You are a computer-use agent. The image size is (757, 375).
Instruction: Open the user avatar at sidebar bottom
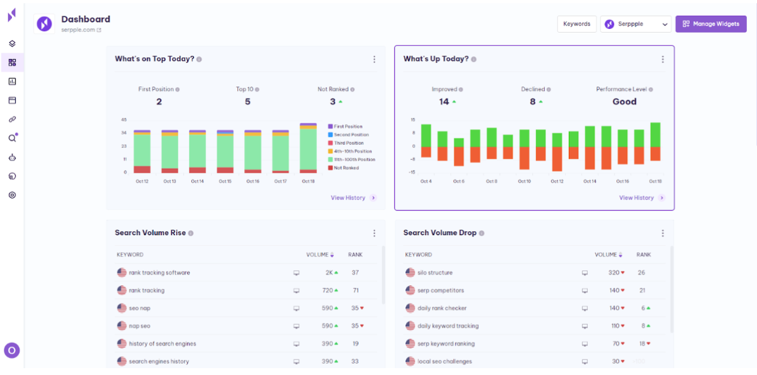[12, 351]
